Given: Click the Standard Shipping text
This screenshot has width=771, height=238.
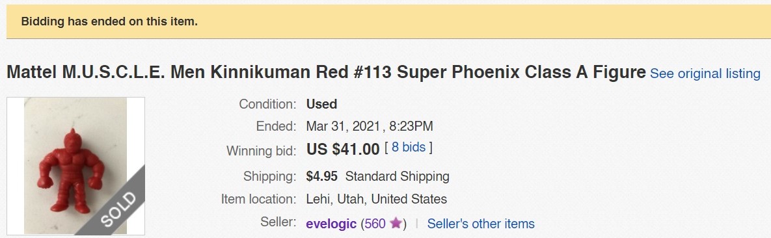Looking at the screenshot, I should pyautogui.click(x=398, y=176).
